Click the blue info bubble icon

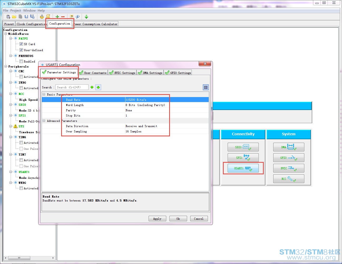[x=77, y=17]
